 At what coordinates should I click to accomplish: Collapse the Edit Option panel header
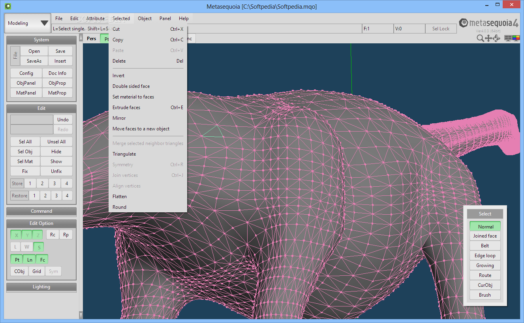(41, 223)
